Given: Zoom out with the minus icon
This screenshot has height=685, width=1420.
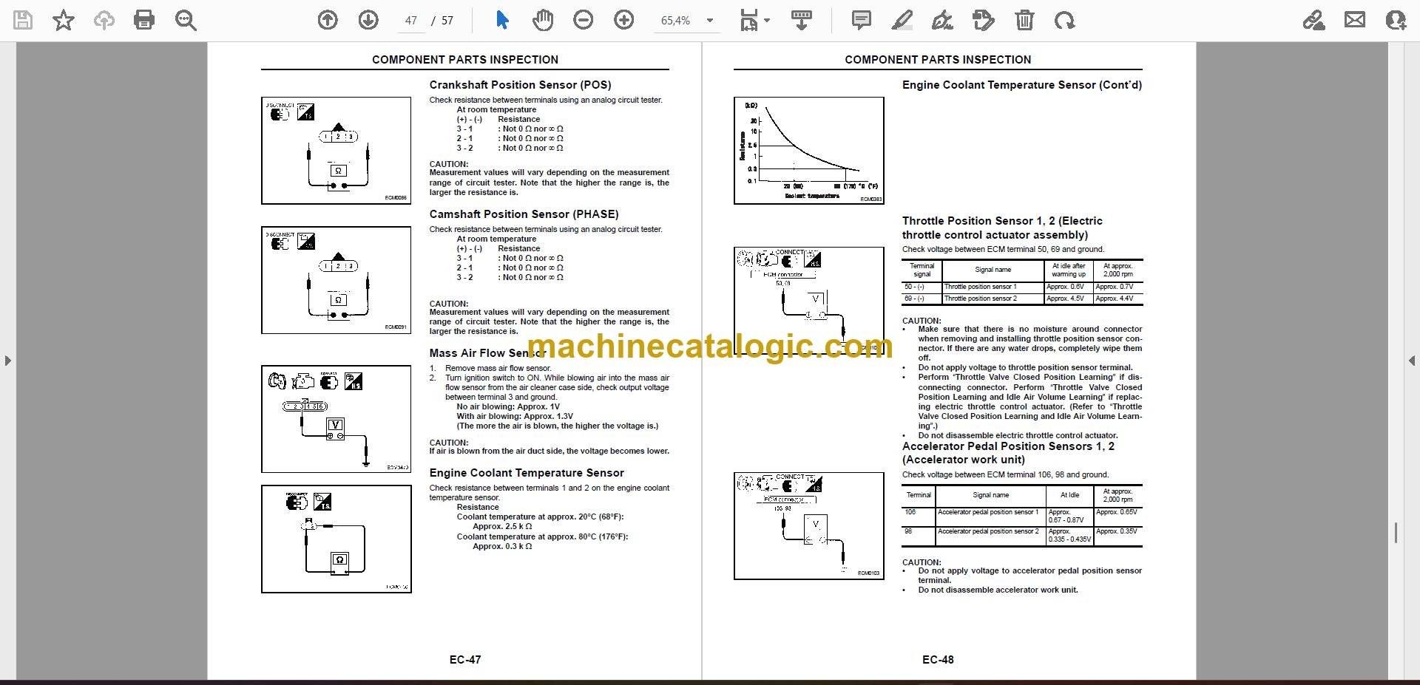Looking at the screenshot, I should [x=584, y=20].
